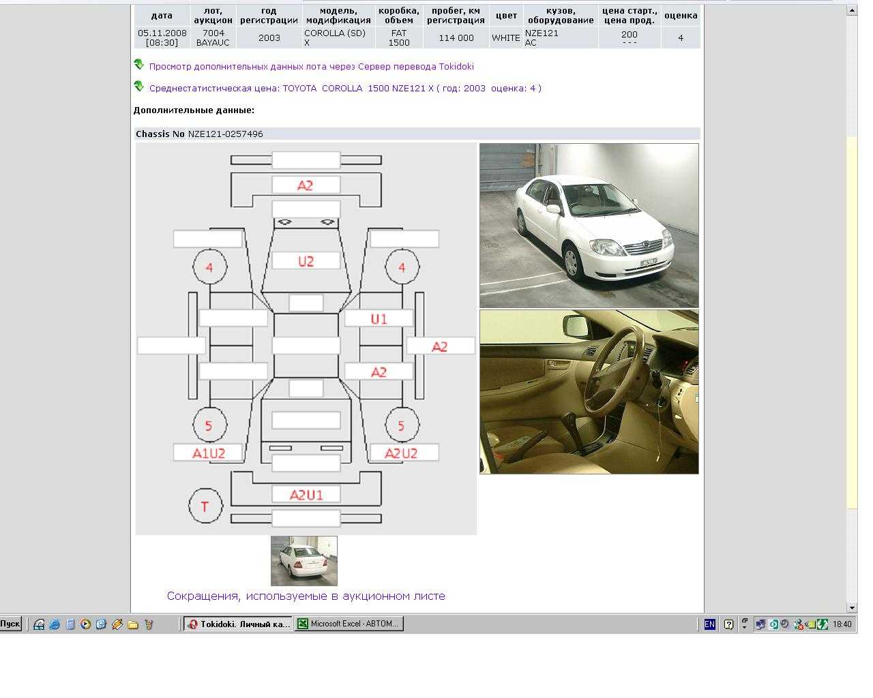Click the restore windows icon near tray
The height and width of the screenshot is (698, 873).
tap(744, 622)
